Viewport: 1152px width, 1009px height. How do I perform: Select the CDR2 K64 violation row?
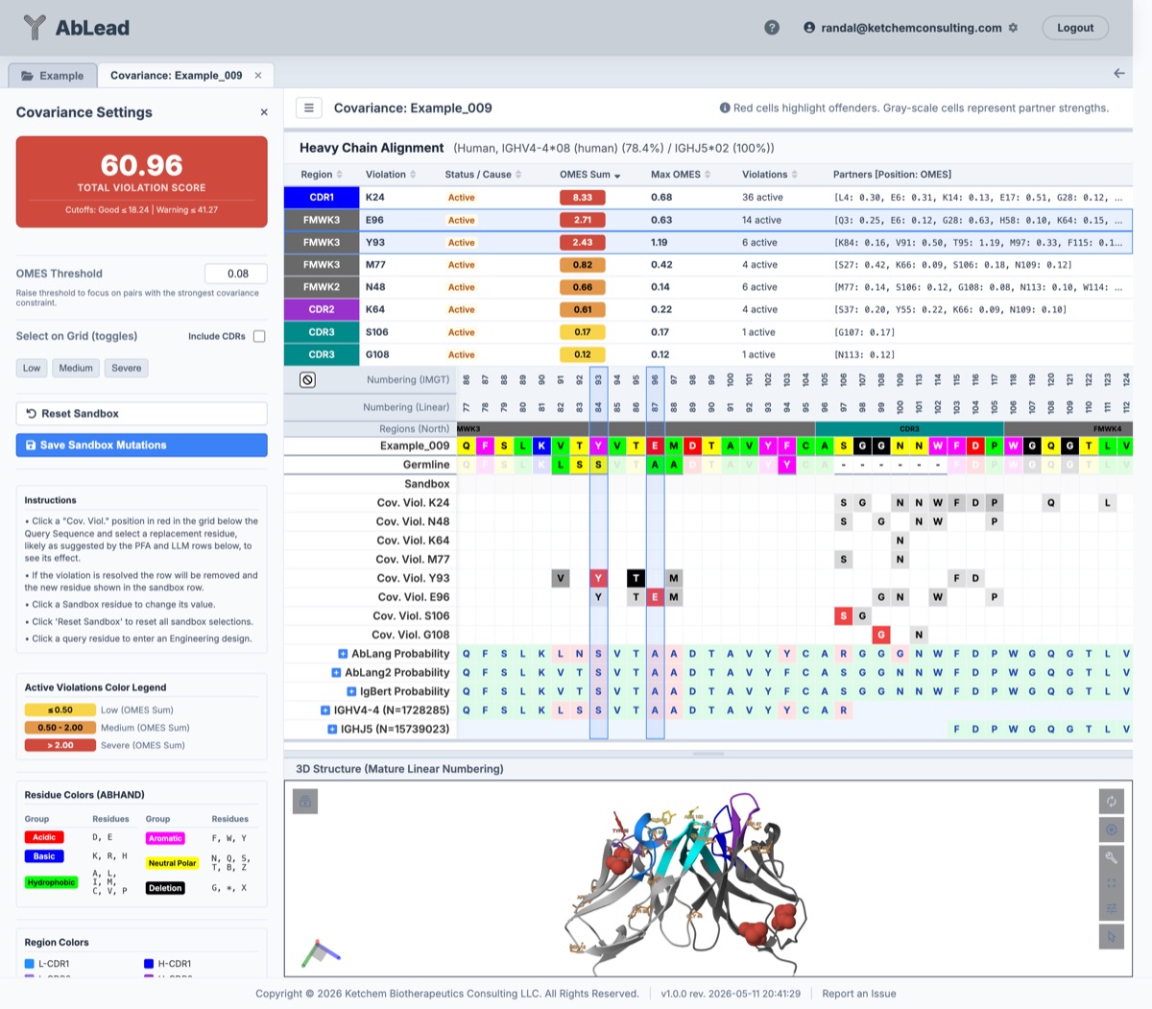[708, 310]
